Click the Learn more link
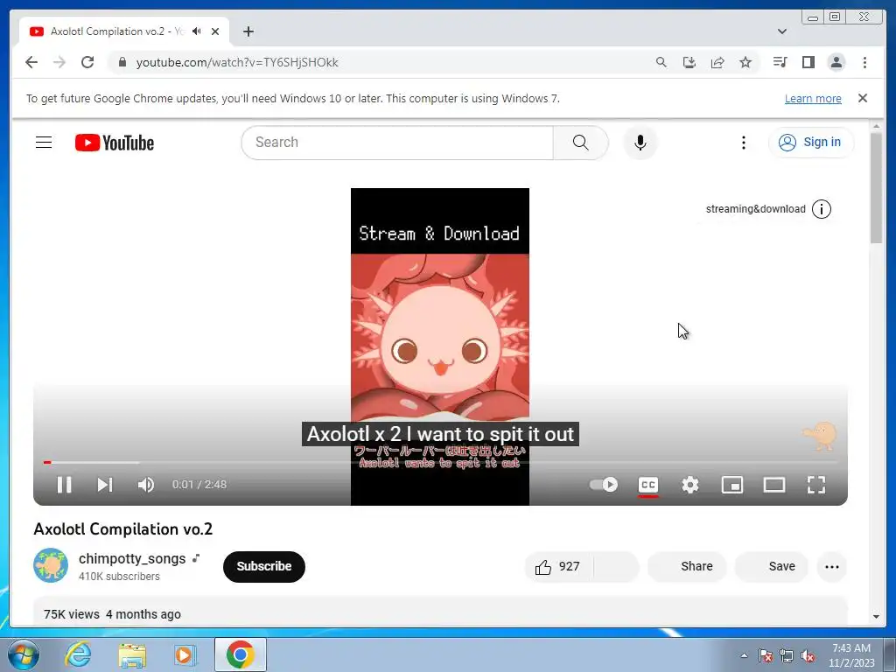 point(813,98)
